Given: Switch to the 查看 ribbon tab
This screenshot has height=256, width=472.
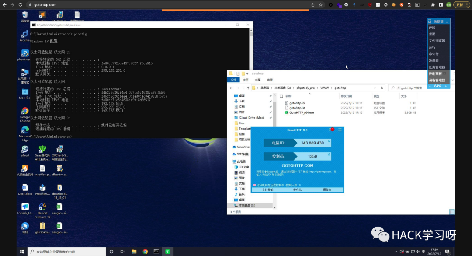Looking at the screenshot, I should (270, 80).
